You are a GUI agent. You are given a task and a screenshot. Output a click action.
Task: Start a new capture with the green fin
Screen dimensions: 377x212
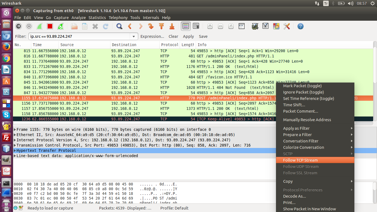(x=39, y=26)
